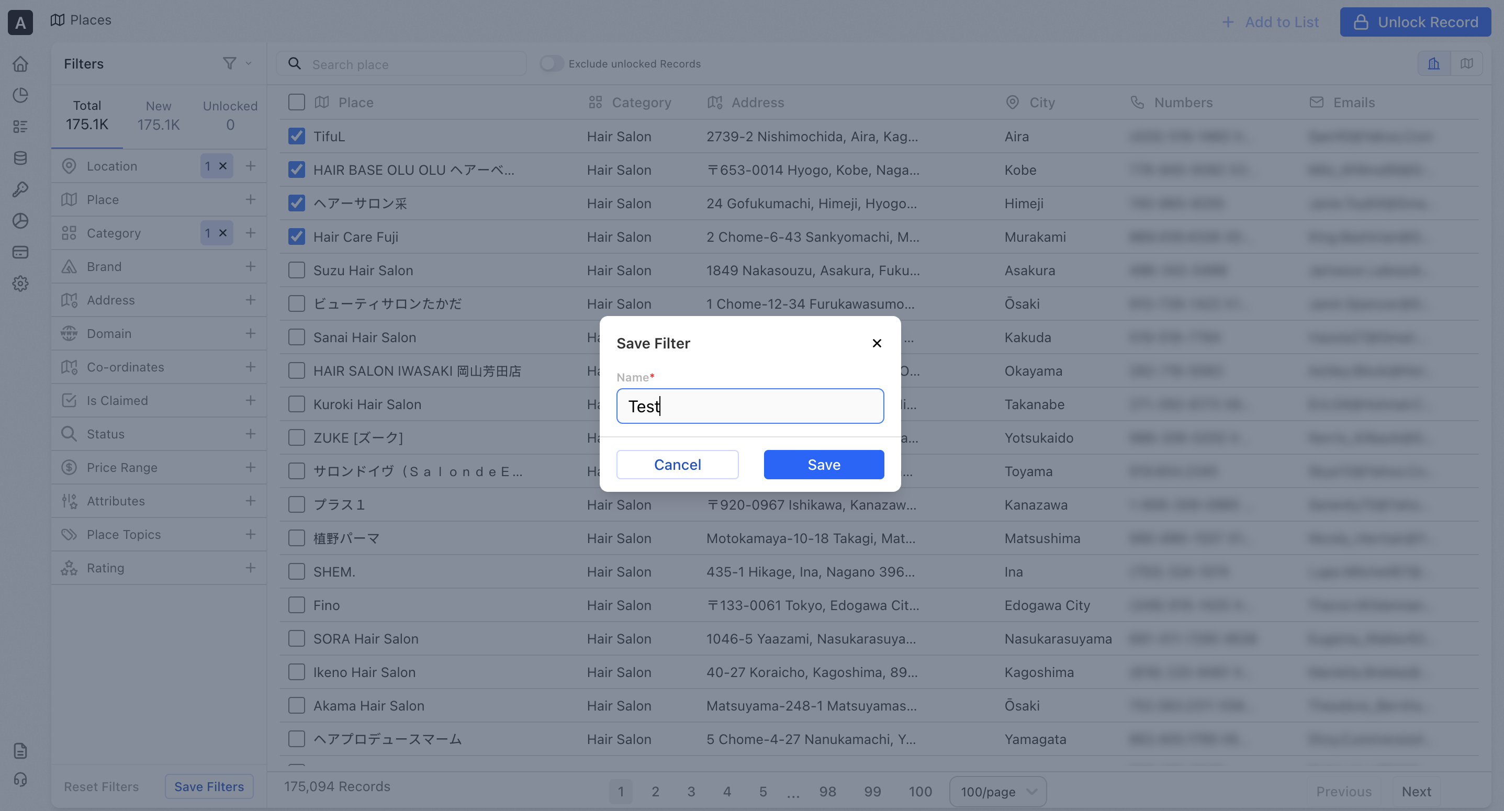Switch to map view icon
This screenshot has width=1504, height=811.
1466,63
